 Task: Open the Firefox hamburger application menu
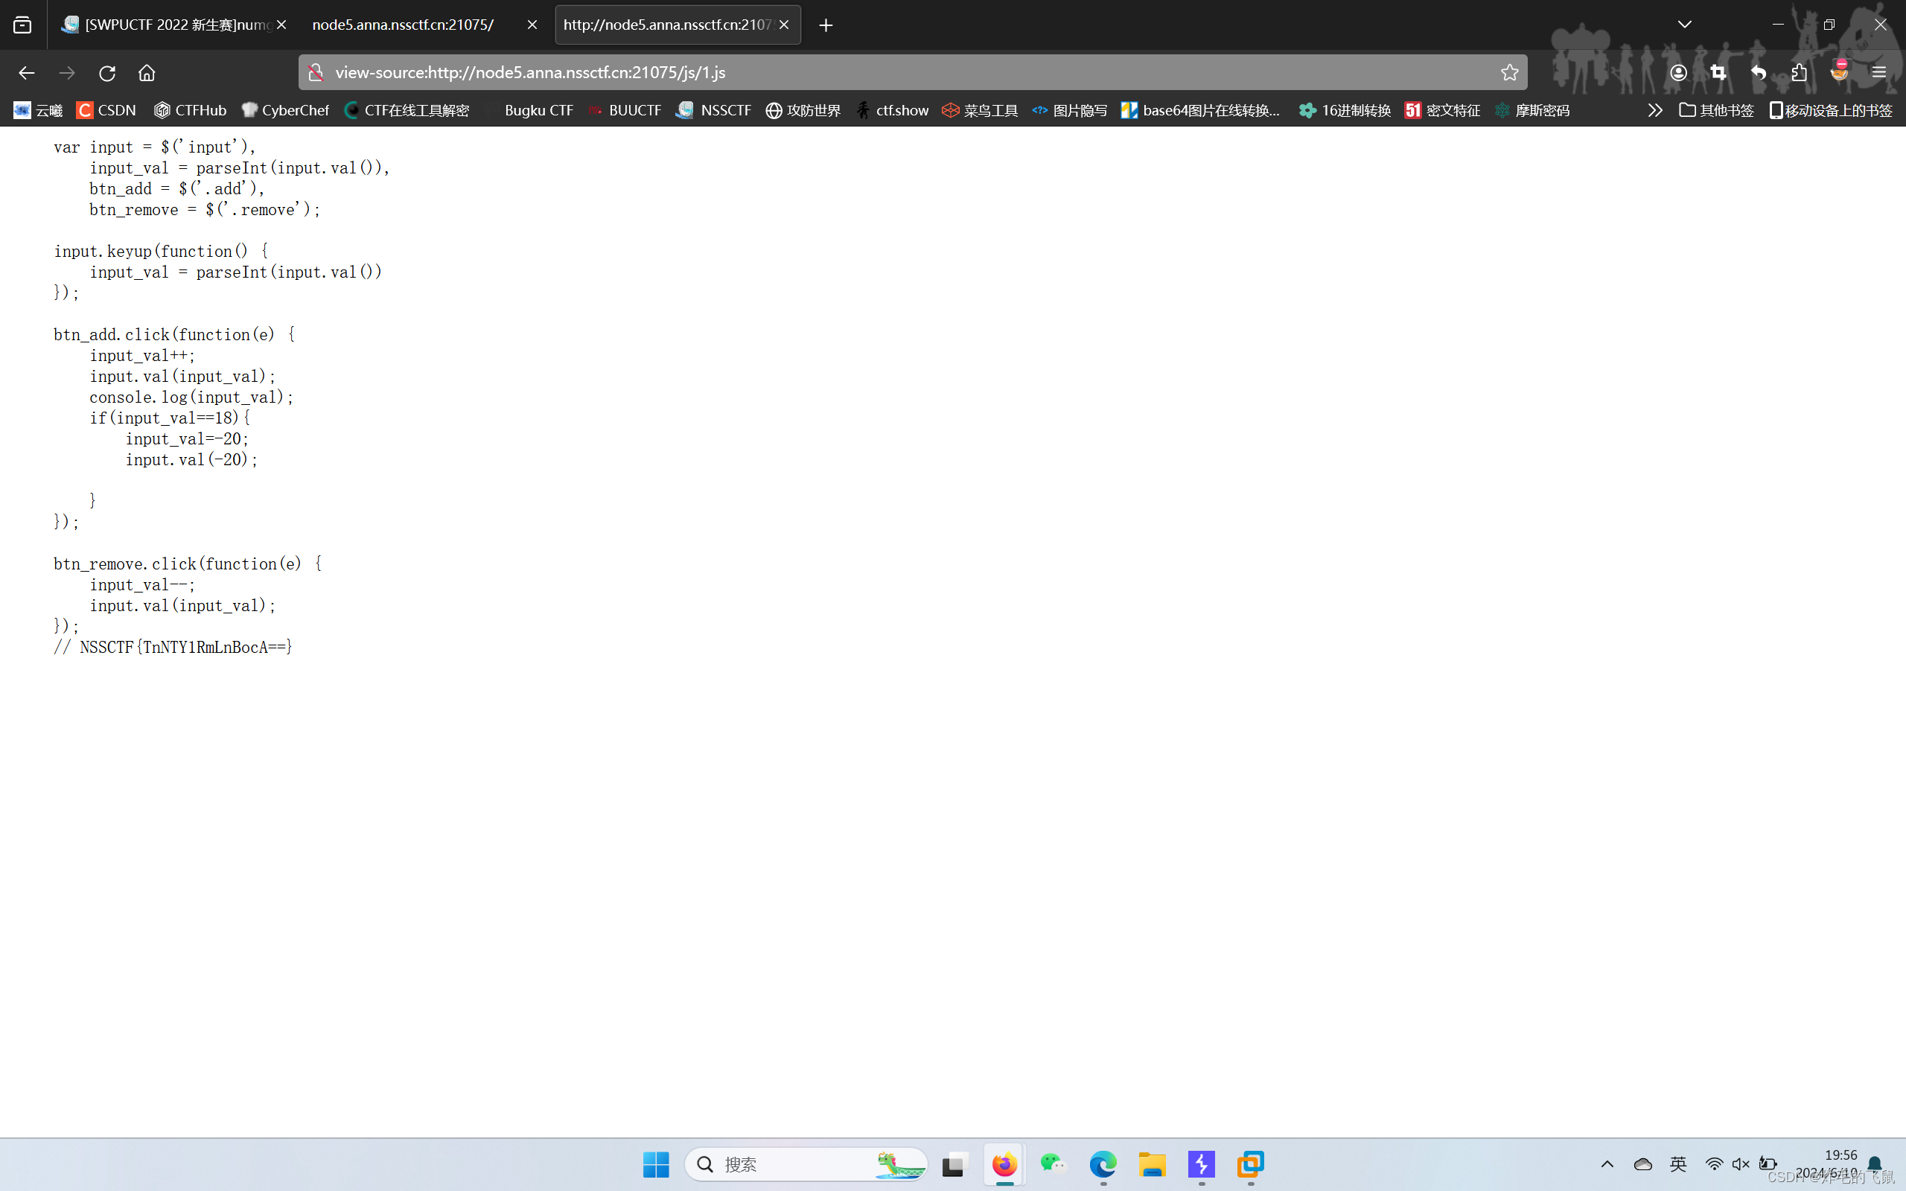click(x=1879, y=72)
